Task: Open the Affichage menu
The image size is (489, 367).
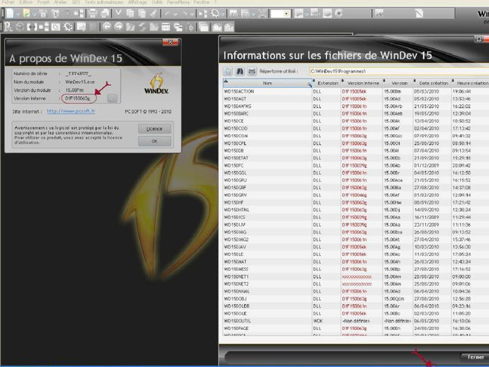Action: pos(137,2)
